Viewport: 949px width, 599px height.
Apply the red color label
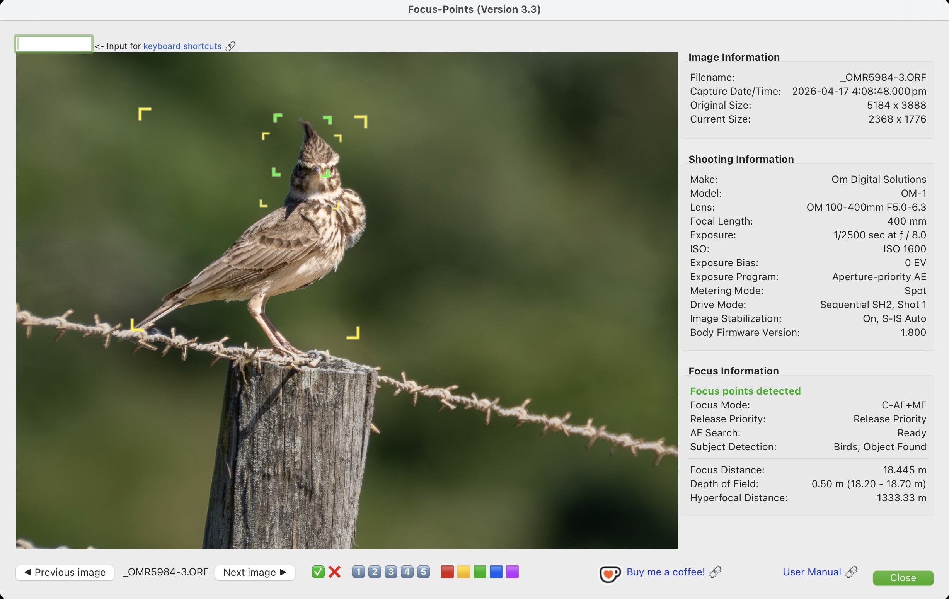point(447,572)
